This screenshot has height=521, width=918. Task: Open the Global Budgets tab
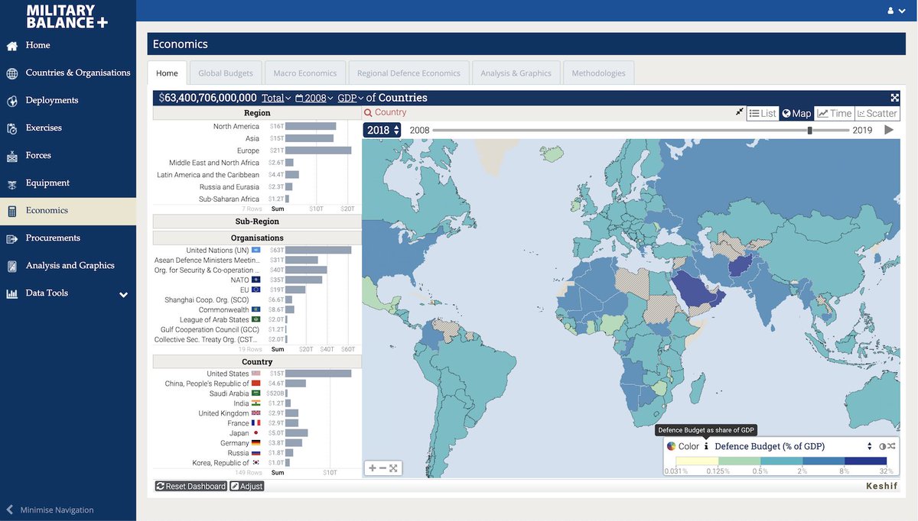tap(226, 73)
